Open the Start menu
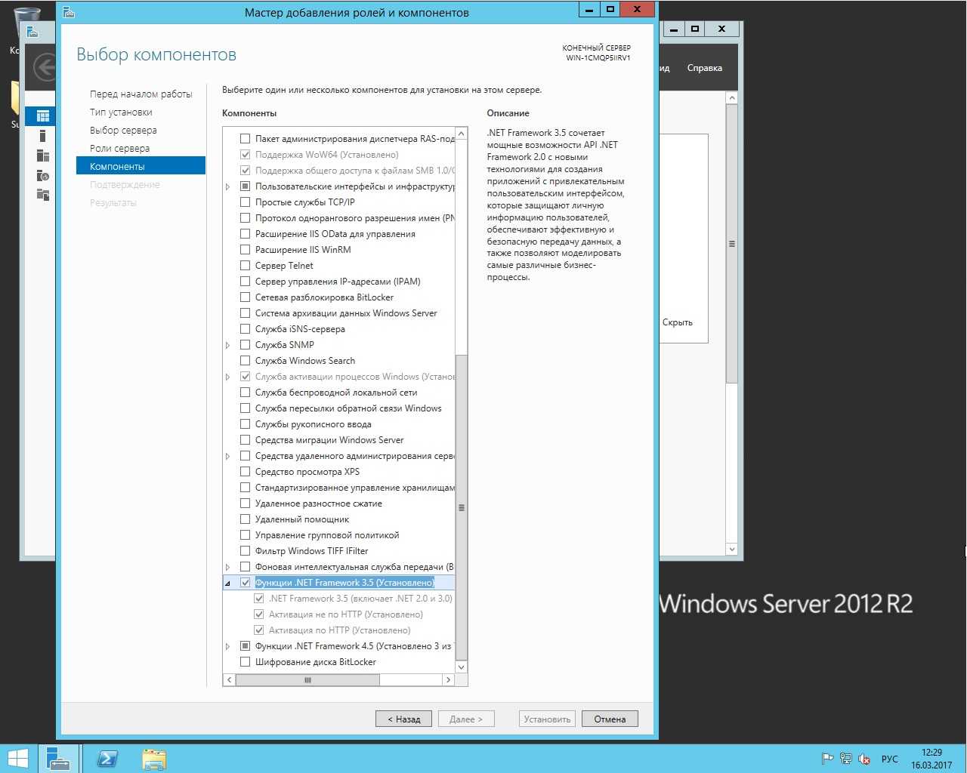The height and width of the screenshot is (773, 967). pyautogui.click(x=17, y=759)
